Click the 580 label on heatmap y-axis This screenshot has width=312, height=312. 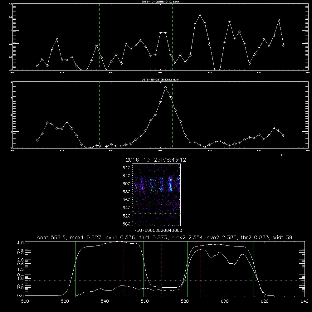click(127, 192)
